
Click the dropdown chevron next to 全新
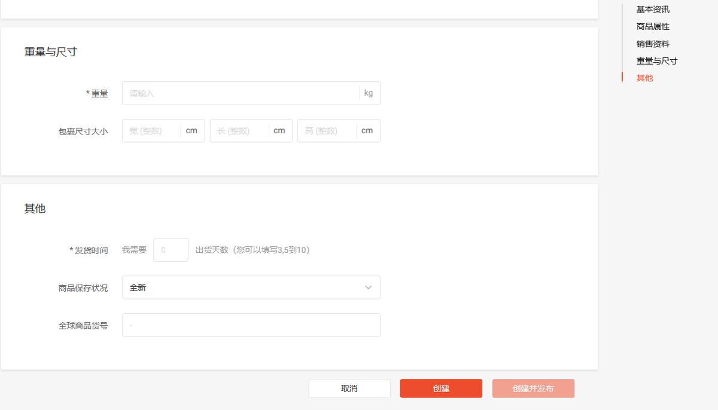tap(369, 287)
